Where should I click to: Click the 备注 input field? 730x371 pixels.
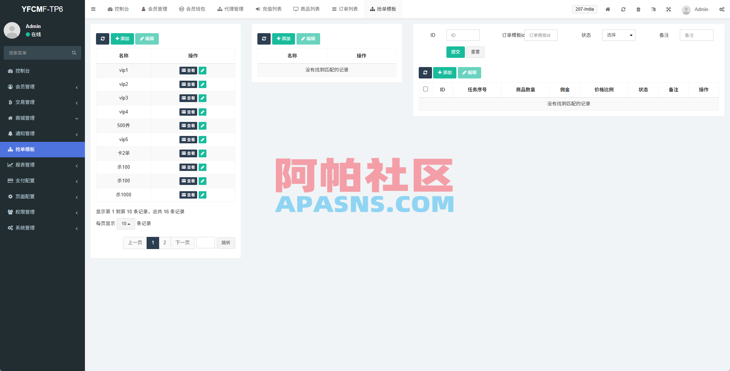pyautogui.click(x=696, y=35)
